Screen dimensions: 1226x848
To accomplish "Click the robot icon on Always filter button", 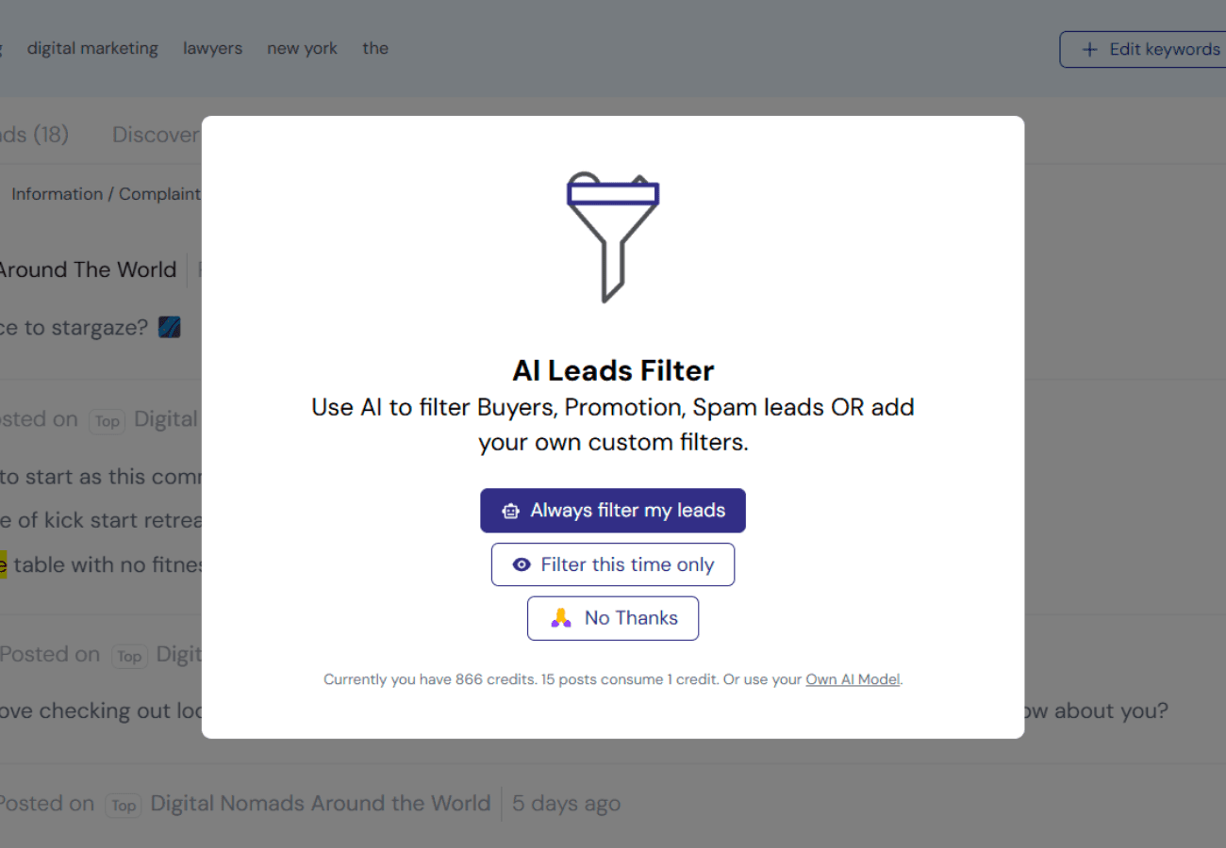I will pyautogui.click(x=511, y=511).
